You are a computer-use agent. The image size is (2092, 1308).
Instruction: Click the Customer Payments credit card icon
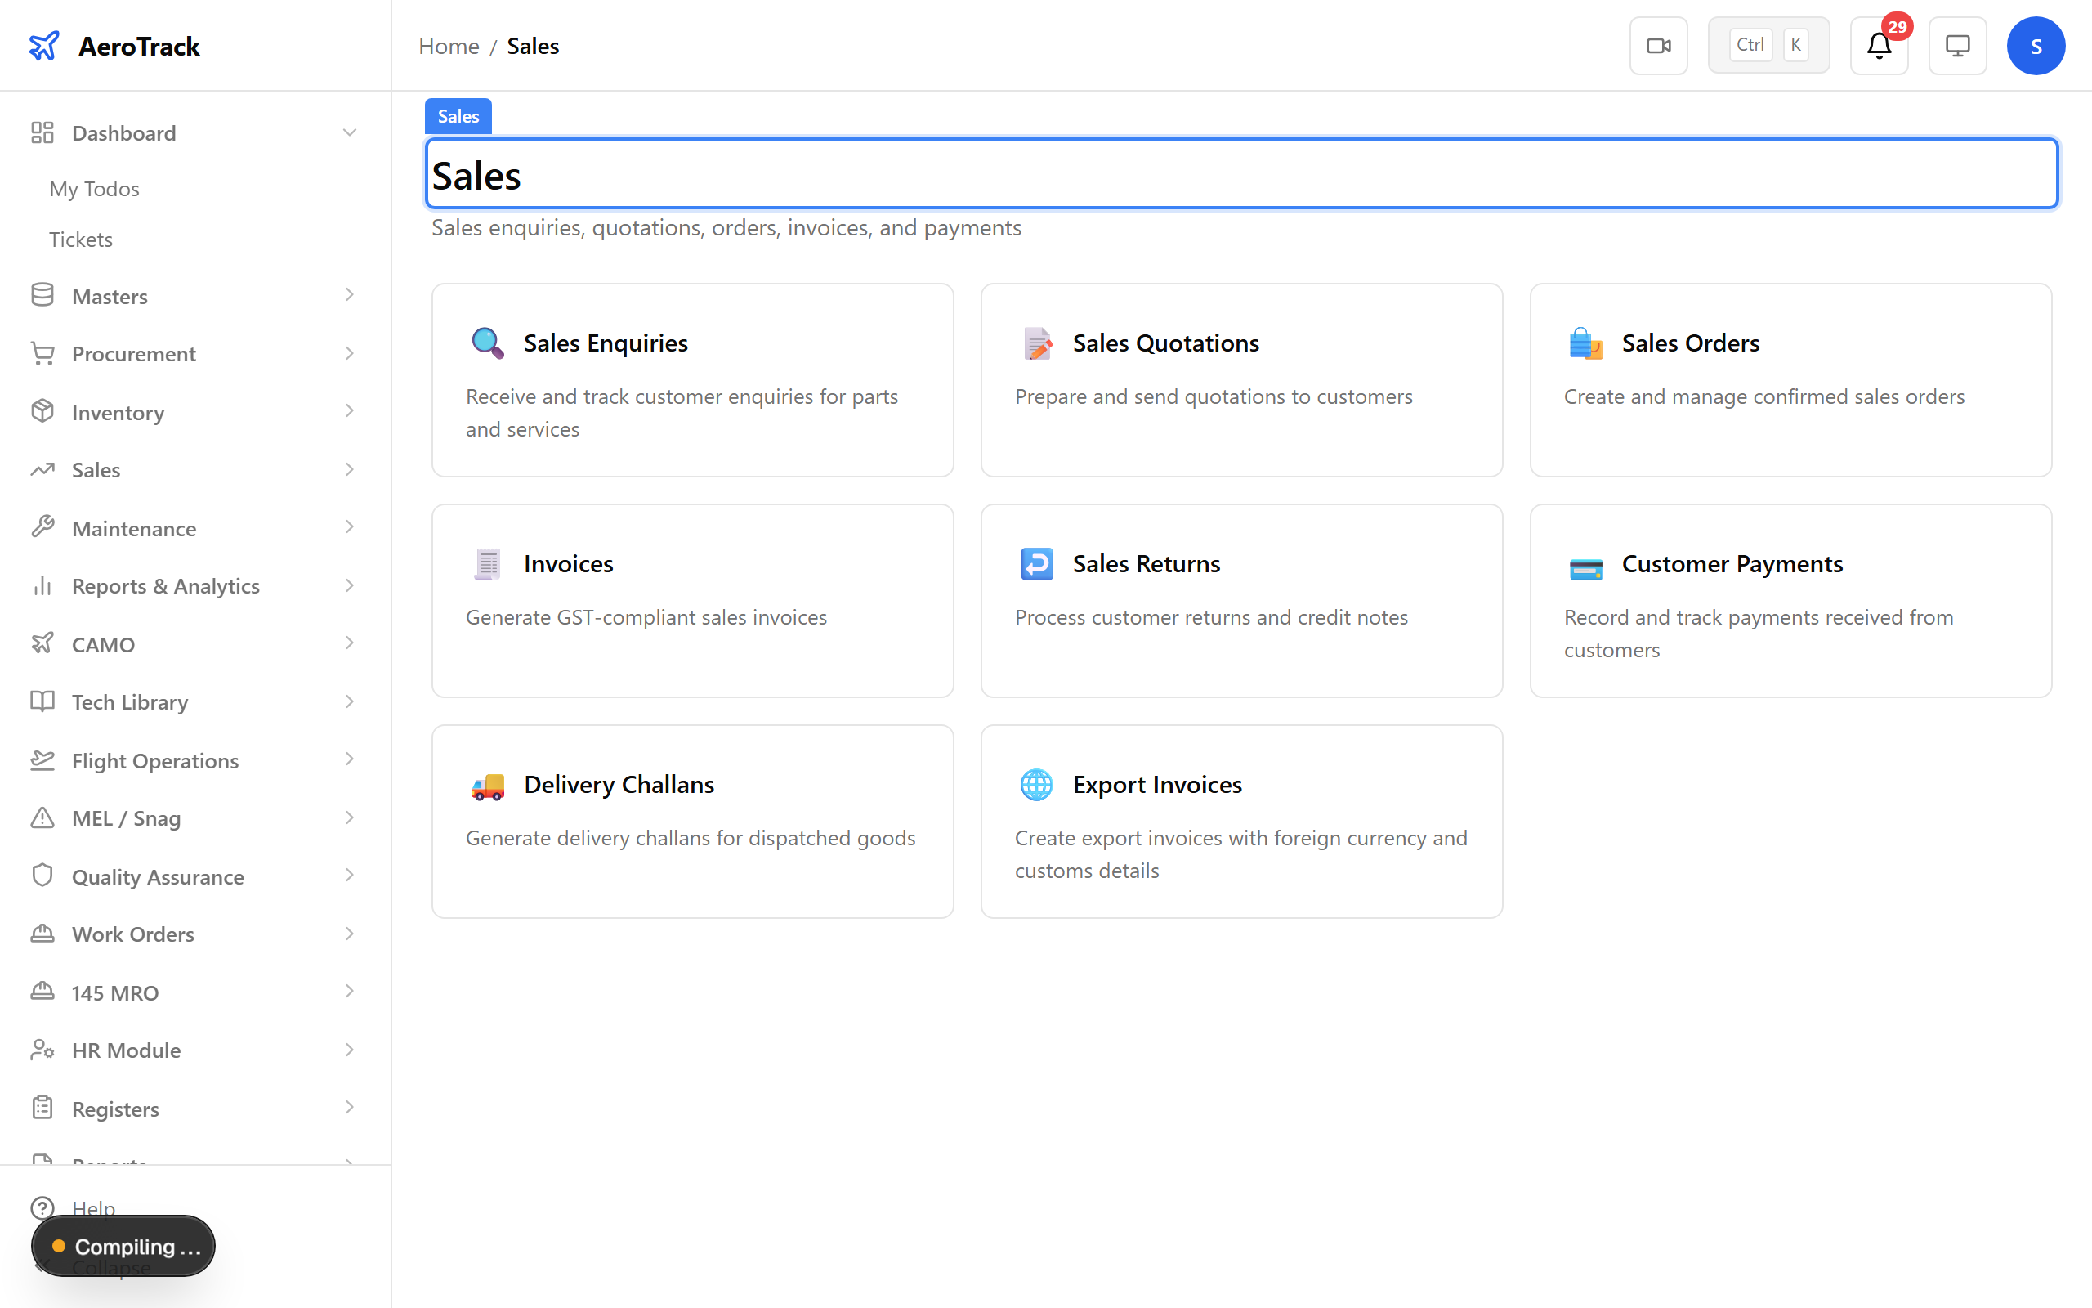pos(1586,567)
